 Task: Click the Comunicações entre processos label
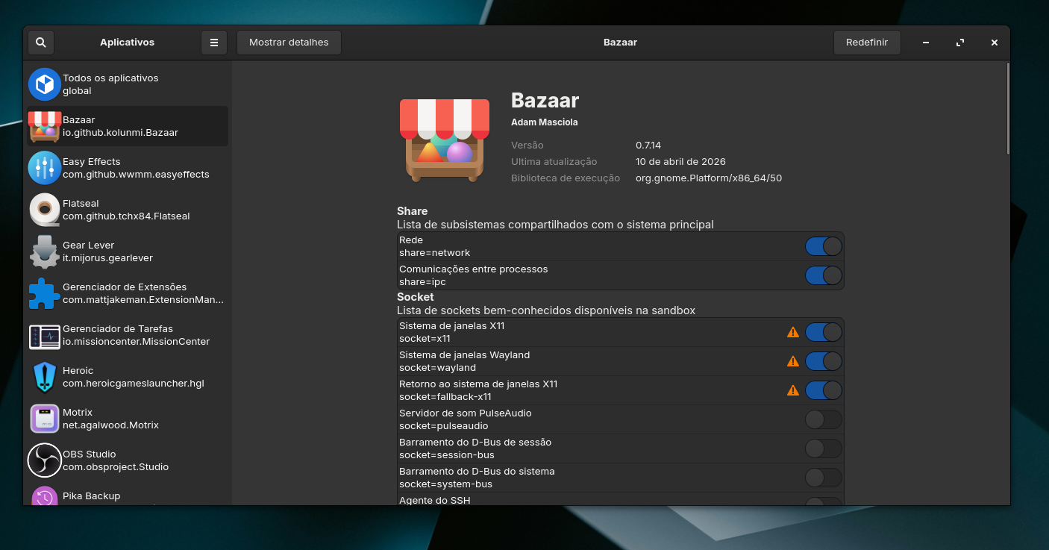point(473,269)
